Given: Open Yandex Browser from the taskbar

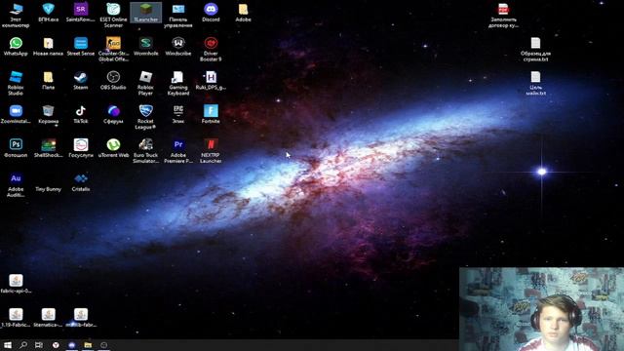Looking at the screenshot, I should (x=56, y=345).
